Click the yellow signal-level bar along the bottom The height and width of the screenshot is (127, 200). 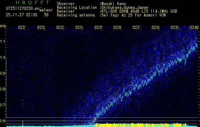coord(140,125)
